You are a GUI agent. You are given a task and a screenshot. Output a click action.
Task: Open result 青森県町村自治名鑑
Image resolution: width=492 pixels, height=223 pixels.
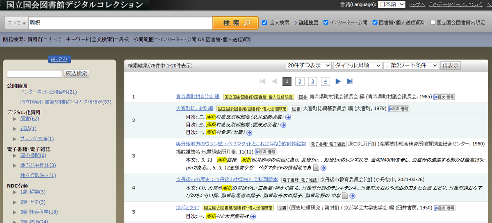pos(198,97)
